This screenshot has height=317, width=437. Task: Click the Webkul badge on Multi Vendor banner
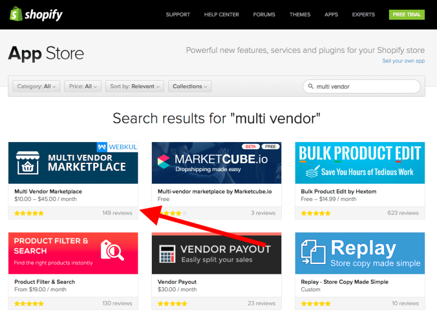pyautogui.click(x=117, y=147)
